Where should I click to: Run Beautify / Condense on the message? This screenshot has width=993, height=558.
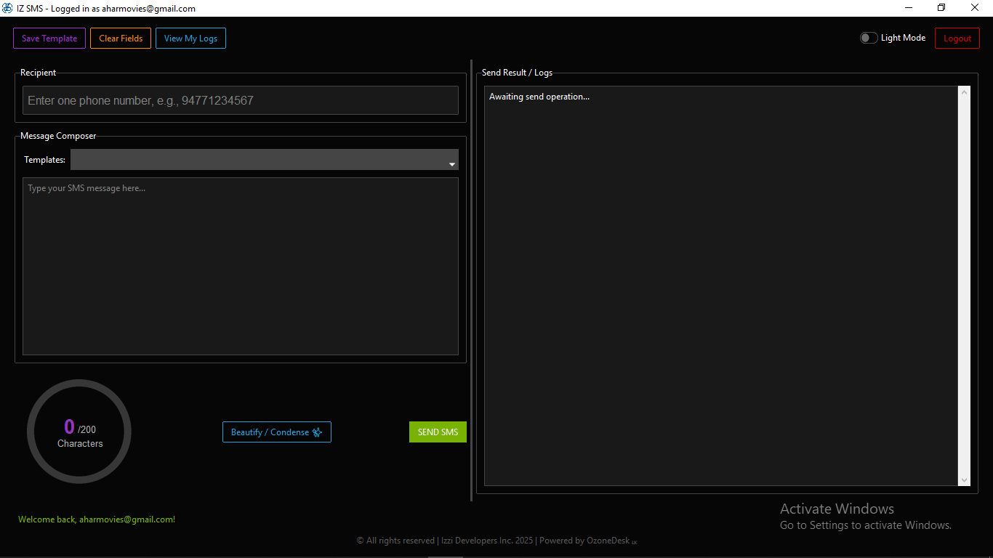click(276, 432)
